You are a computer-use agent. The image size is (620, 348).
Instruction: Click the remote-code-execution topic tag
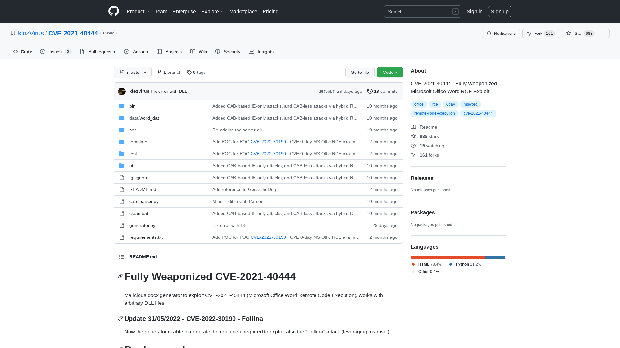click(x=434, y=113)
